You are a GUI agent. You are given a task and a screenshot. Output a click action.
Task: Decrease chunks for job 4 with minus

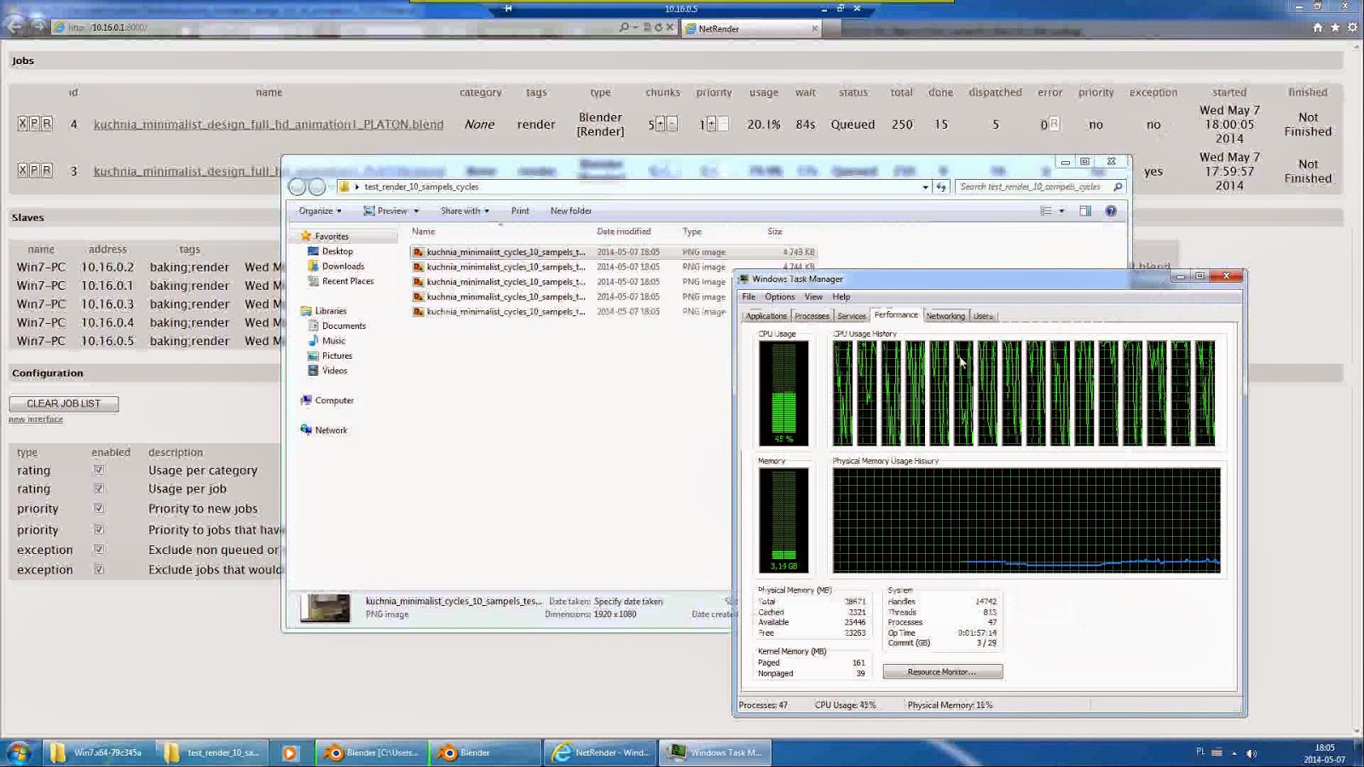tap(672, 124)
